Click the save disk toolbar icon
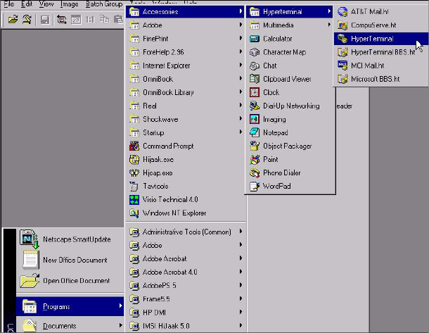This screenshot has height=333, width=429. point(45,20)
